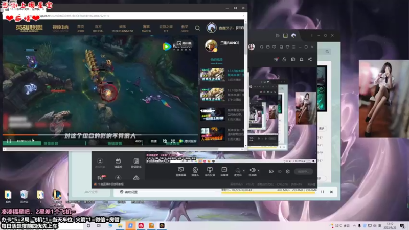Screen dimensions: 409x230
Task: Open the GUIDE nav item
Action: tap(185, 29)
